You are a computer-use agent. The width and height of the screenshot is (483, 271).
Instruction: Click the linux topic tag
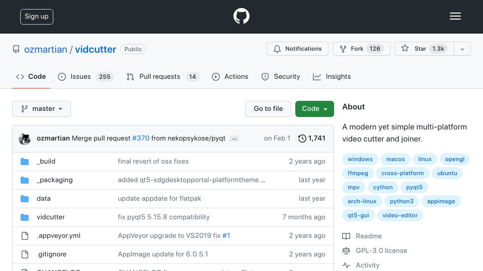click(425, 159)
